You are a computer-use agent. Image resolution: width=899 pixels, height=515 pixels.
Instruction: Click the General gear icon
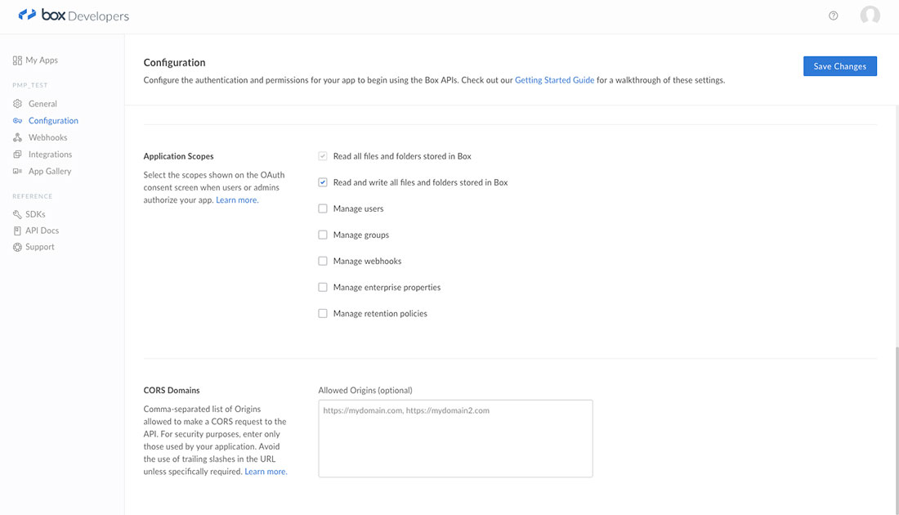pyautogui.click(x=17, y=104)
